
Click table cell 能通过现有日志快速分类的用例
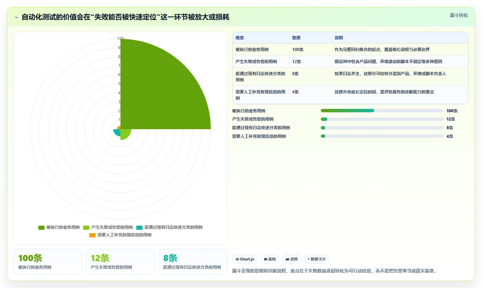[260, 76]
